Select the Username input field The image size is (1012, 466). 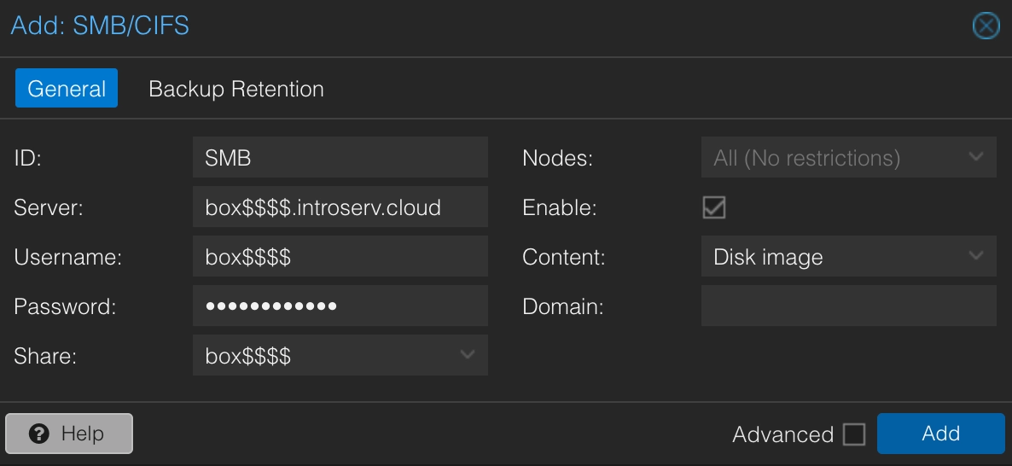pos(340,256)
